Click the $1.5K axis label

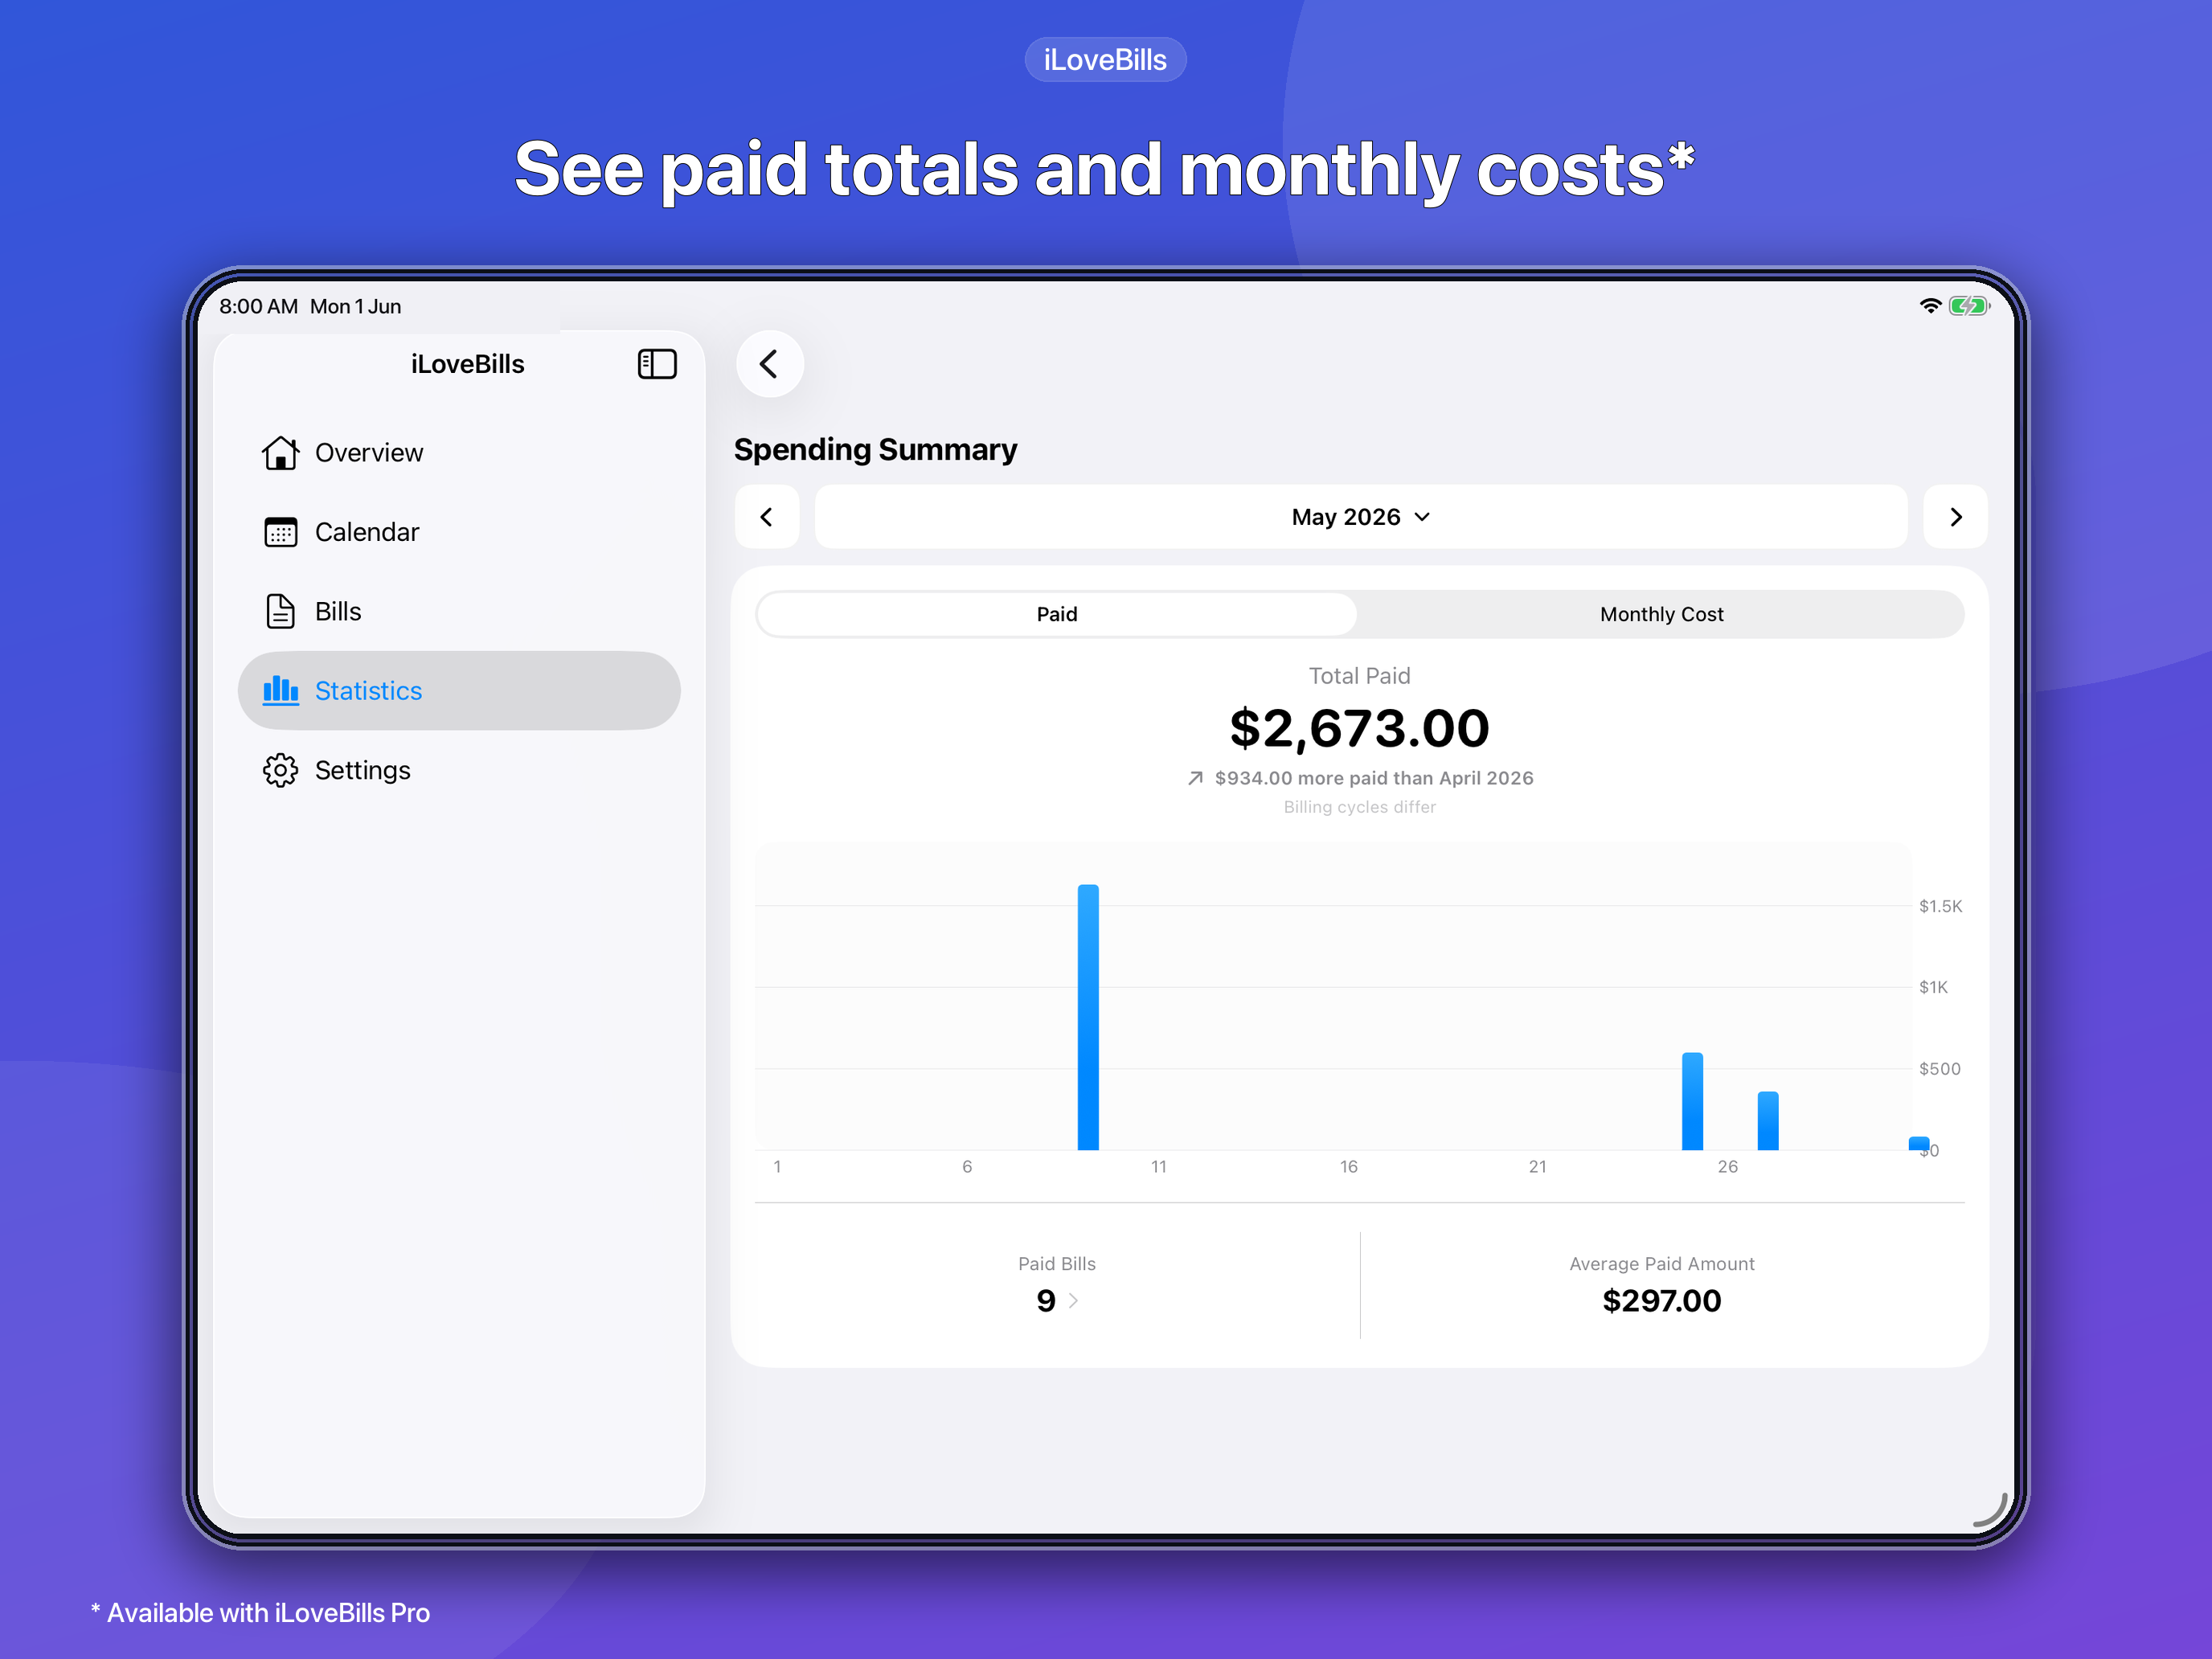tap(1940, 906)
